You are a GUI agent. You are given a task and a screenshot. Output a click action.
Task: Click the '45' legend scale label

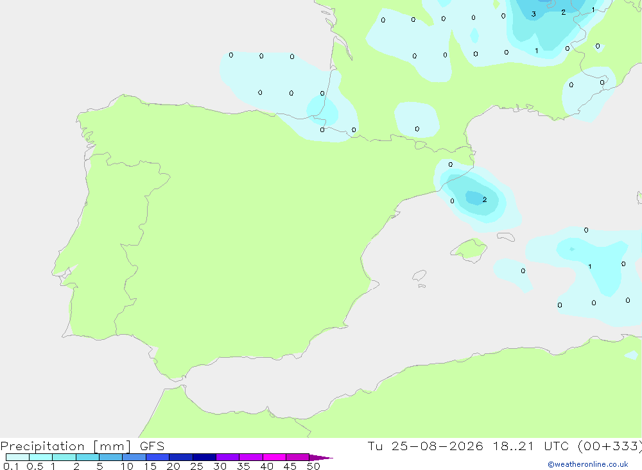click(x=290, y=466)
